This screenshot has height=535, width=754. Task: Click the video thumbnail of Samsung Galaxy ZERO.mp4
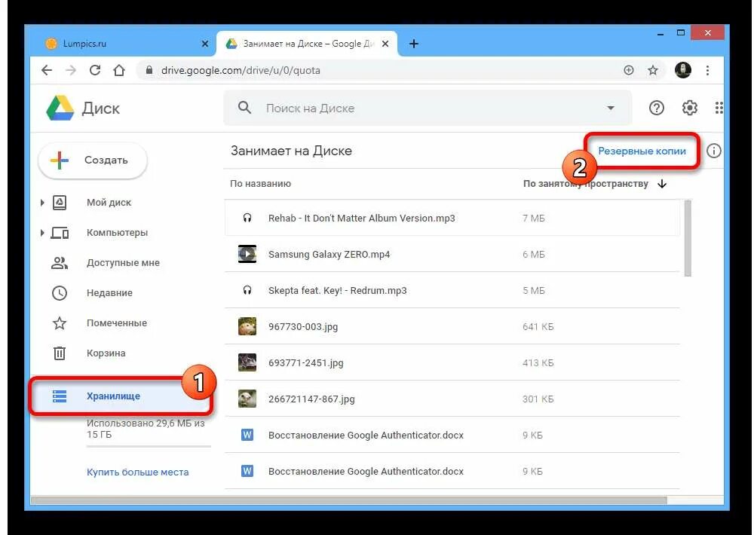(247, 254)
